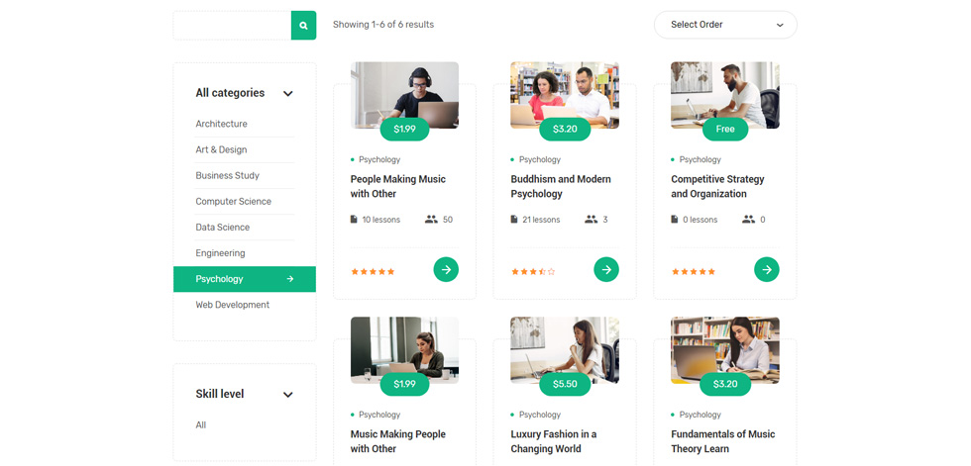Click lessons document icon beside 21 lessons
Screen dimensions: 971x466
coord(514,220)
